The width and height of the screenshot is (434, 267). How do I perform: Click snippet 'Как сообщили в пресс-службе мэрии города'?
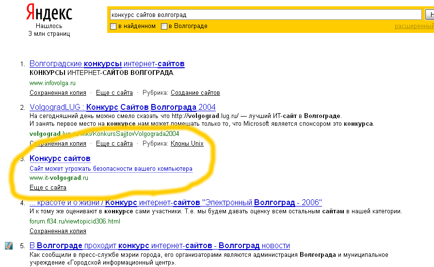coord(209,258)
